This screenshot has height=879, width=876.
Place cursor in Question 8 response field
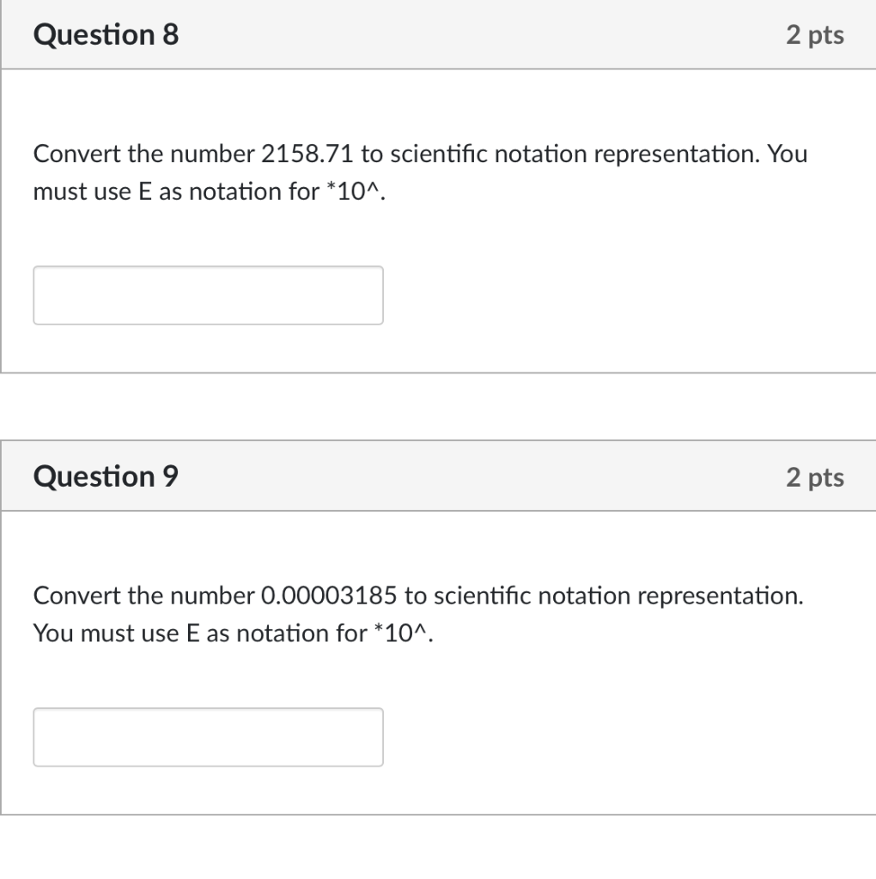[x=208, y=295]
